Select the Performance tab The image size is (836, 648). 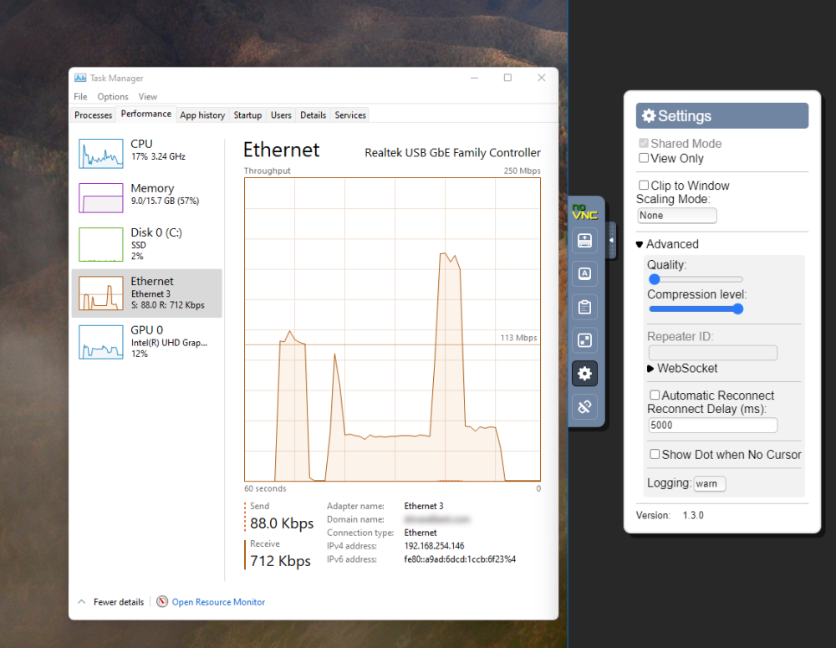(x=146, y=115)
